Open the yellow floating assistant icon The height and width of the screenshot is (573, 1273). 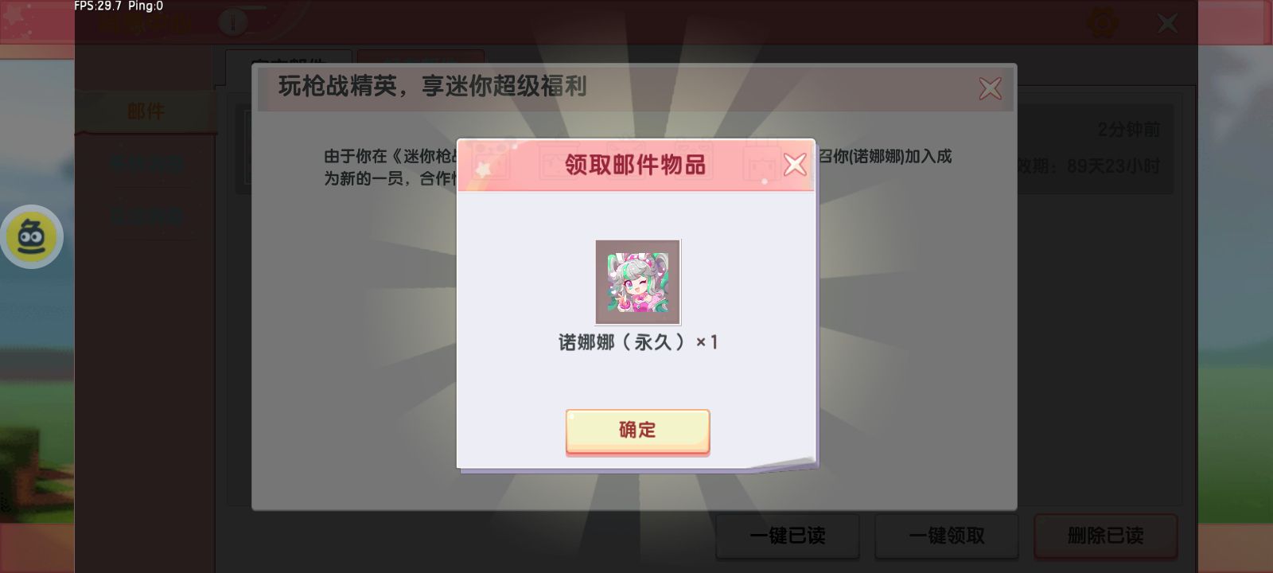tap(32, 236)
